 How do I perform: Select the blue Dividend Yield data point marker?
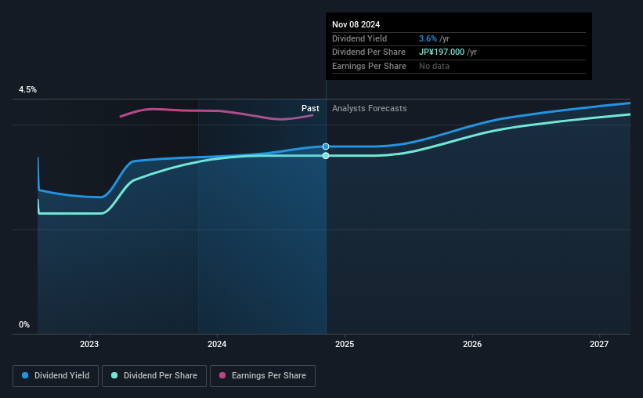click(x=326, y=147)
